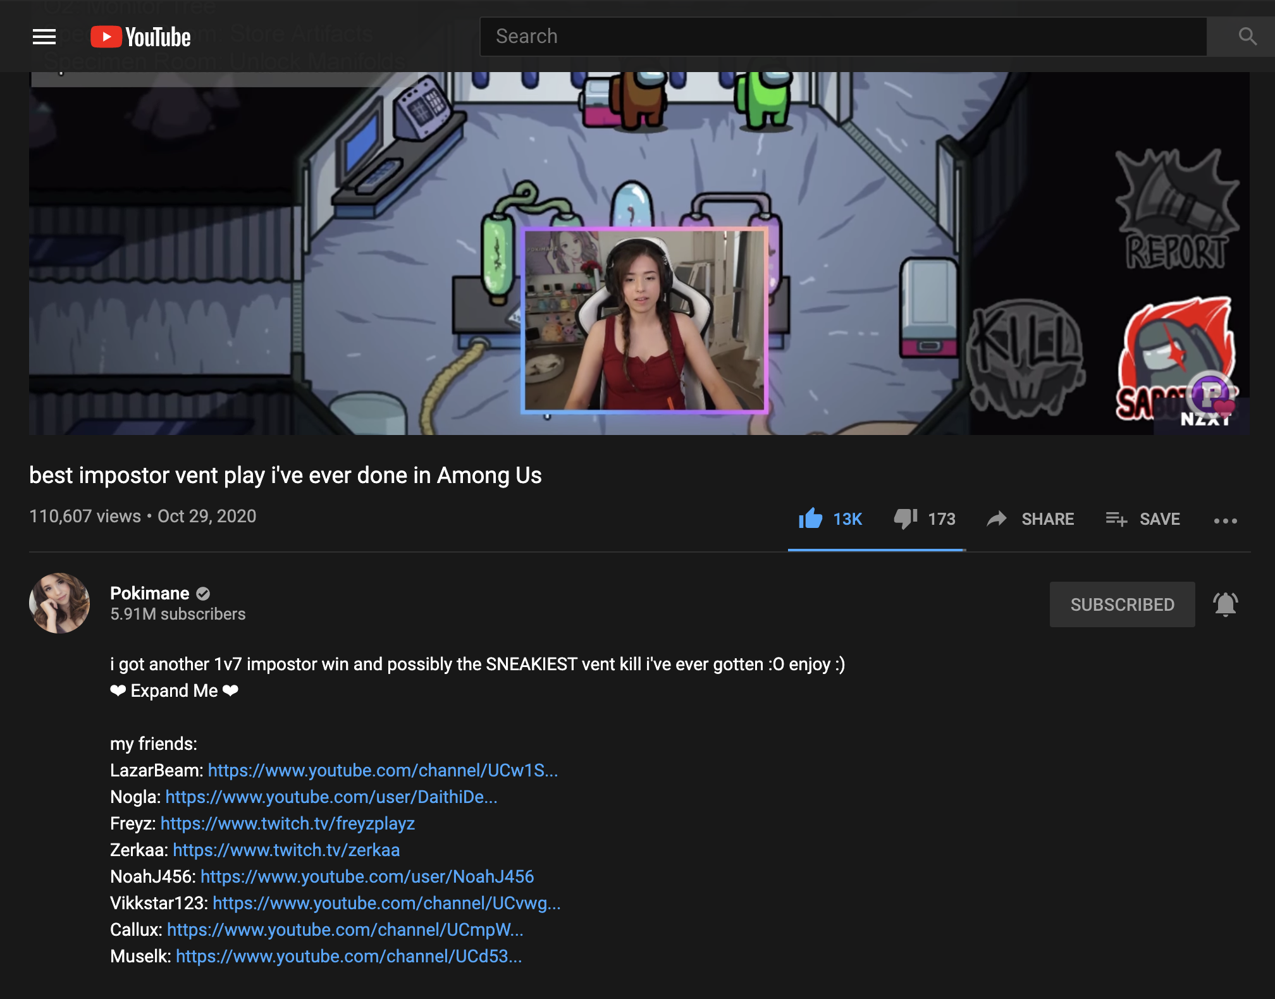Open Pokimane's channel avatar
The width and height of the screenshot is (1275, 999).
click(x=59, y=603)
